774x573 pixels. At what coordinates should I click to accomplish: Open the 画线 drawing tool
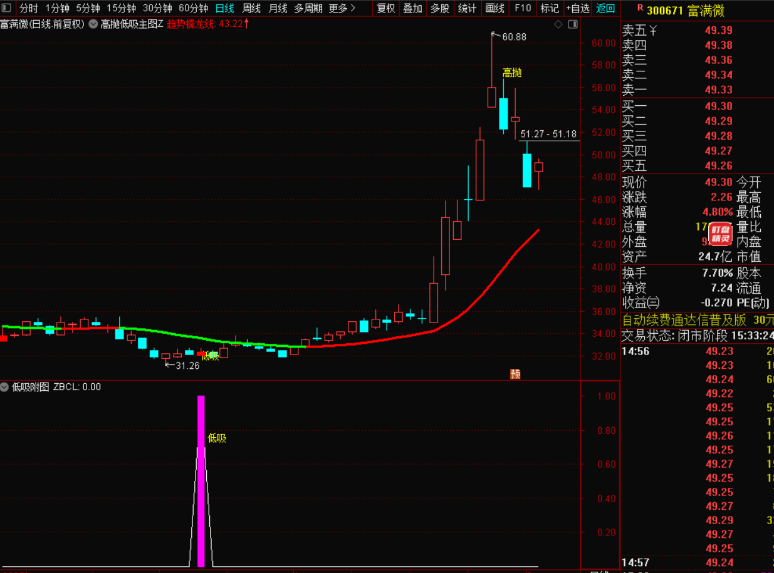point(494,9)
